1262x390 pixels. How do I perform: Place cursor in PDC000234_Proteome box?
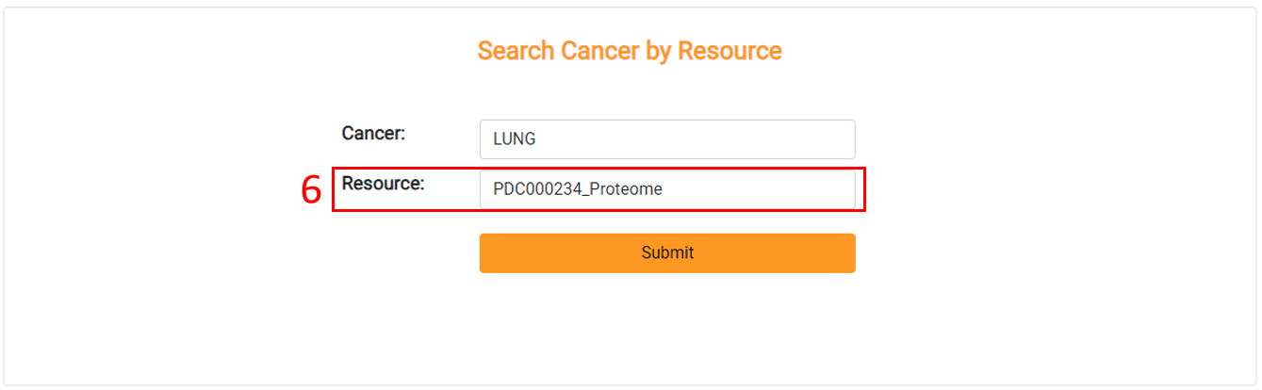coord(667,189)
